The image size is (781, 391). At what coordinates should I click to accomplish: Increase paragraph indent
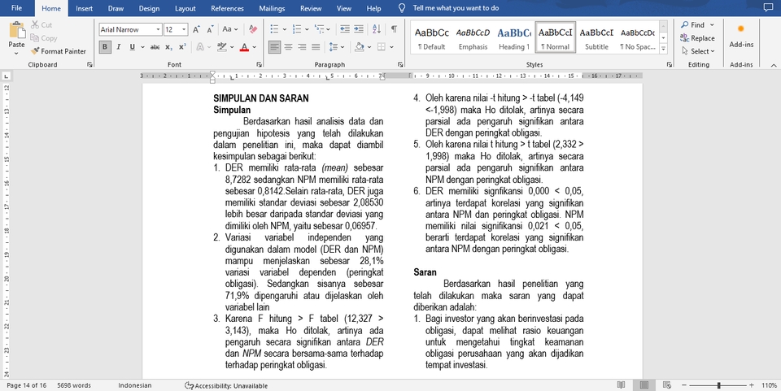pos(359,29)
